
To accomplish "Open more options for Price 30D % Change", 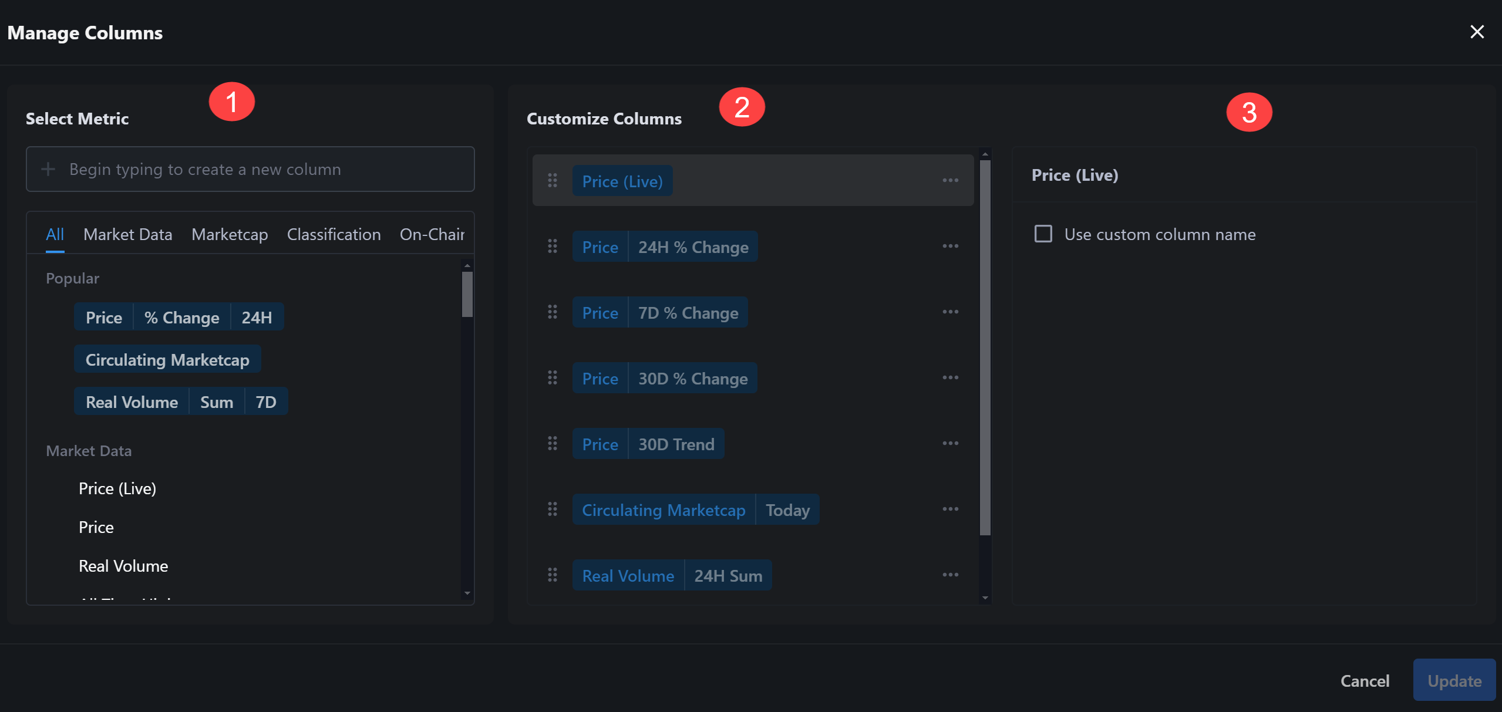I will (x=950, y=378).
